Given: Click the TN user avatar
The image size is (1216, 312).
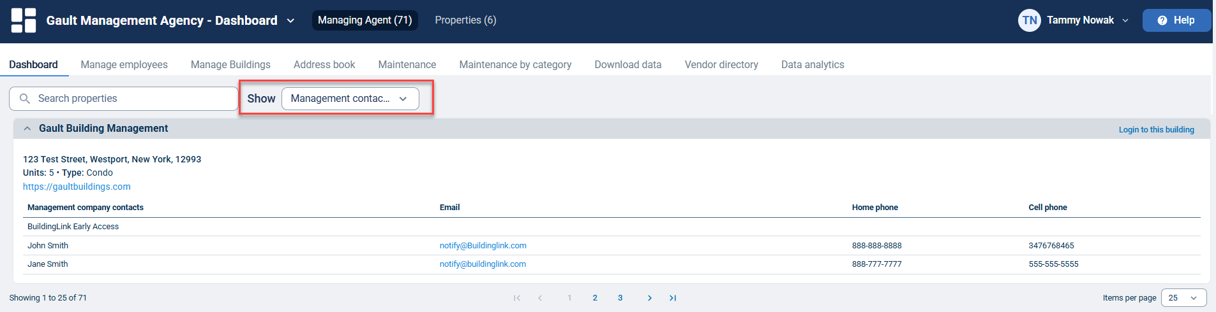Looking at the screenshot, I should (x=1029, y=20).
